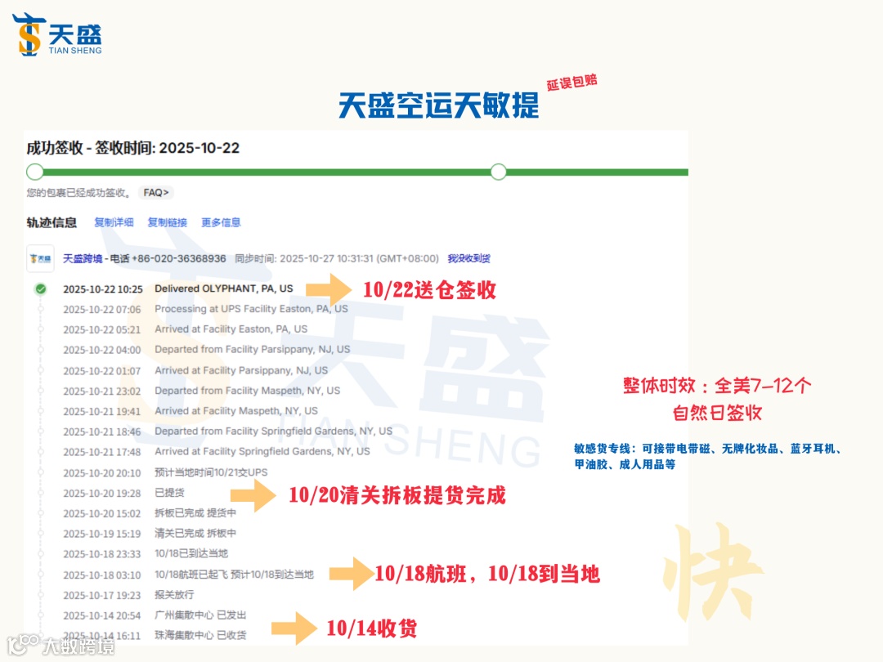Click the 天盛 carrier logo thumbnail
Screen dimensions: 883x662
(41, 258)
